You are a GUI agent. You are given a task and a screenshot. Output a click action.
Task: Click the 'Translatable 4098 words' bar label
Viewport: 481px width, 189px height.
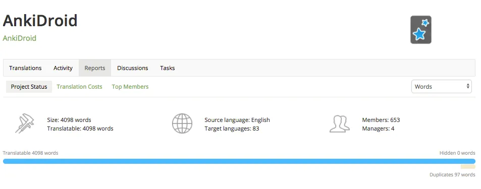30,153
